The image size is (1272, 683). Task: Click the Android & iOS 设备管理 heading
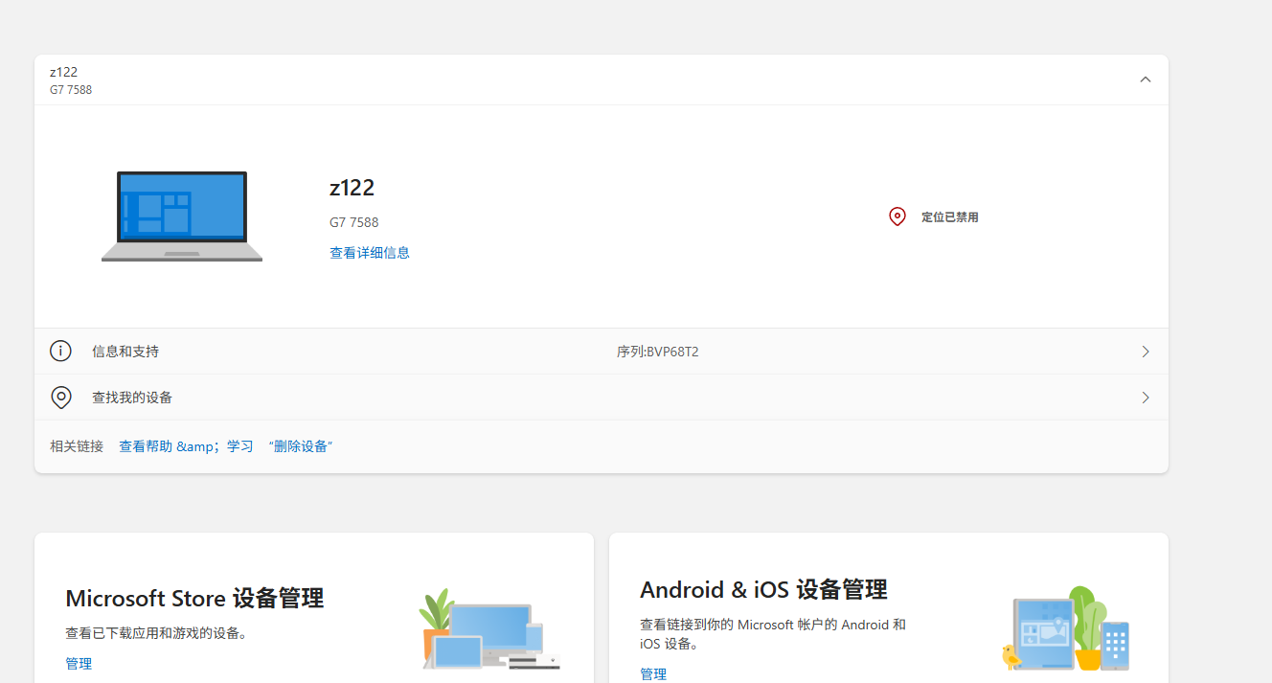coord(763,589)
